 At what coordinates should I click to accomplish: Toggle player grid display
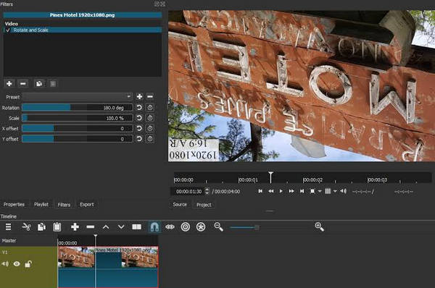point(328,191)
